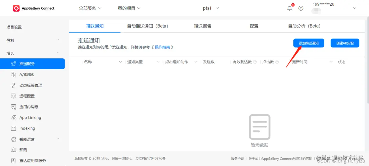
Task: Click the 远程配置 sidebar icon
Action: pos(13,96)
